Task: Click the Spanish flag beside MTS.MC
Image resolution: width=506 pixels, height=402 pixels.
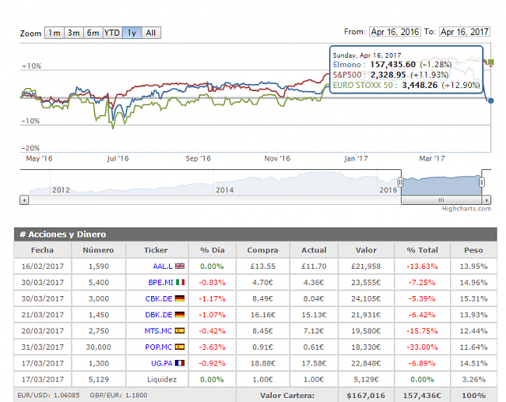Action: pos(180,330)
